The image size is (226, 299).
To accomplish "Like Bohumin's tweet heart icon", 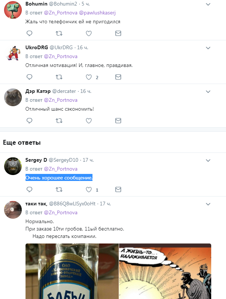I will [x=89, y=33].
